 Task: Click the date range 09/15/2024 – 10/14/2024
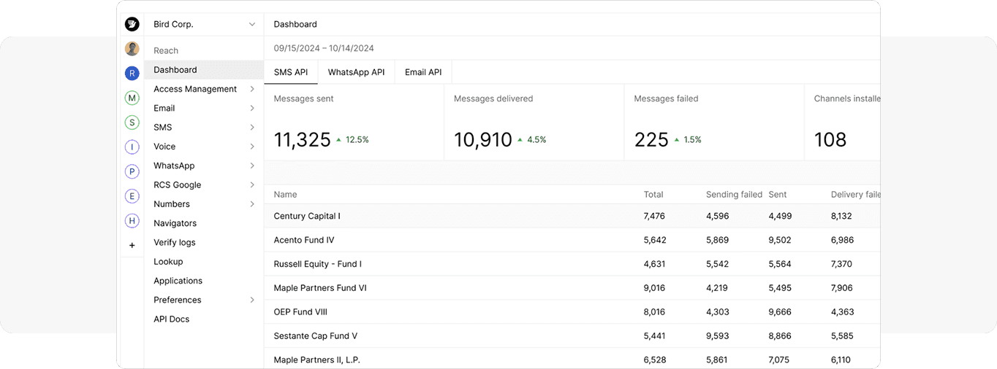coord(324,48)
